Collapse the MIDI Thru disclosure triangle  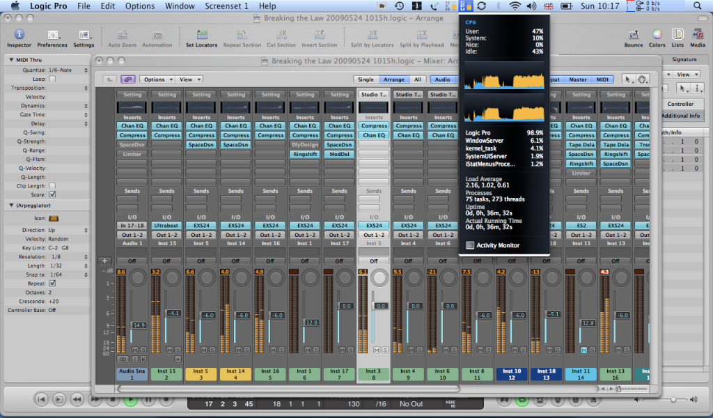point(10,60)
